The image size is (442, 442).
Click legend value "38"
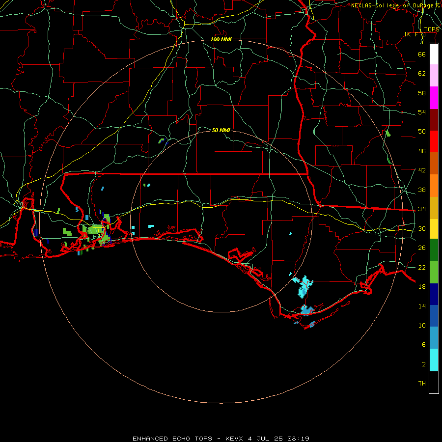pos(422,190)
